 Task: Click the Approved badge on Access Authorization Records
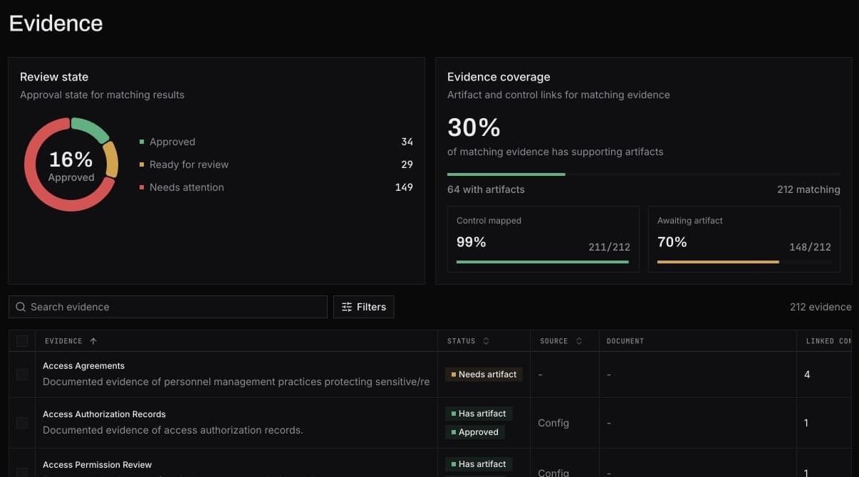point(474,432)
